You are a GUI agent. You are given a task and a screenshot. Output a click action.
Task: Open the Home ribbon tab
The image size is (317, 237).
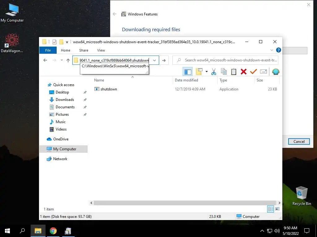tap(66, 50)
